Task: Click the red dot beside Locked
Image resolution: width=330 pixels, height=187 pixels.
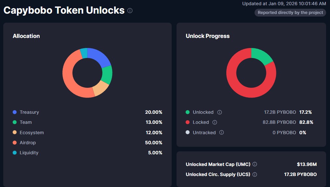Action: tap(188, 122)
